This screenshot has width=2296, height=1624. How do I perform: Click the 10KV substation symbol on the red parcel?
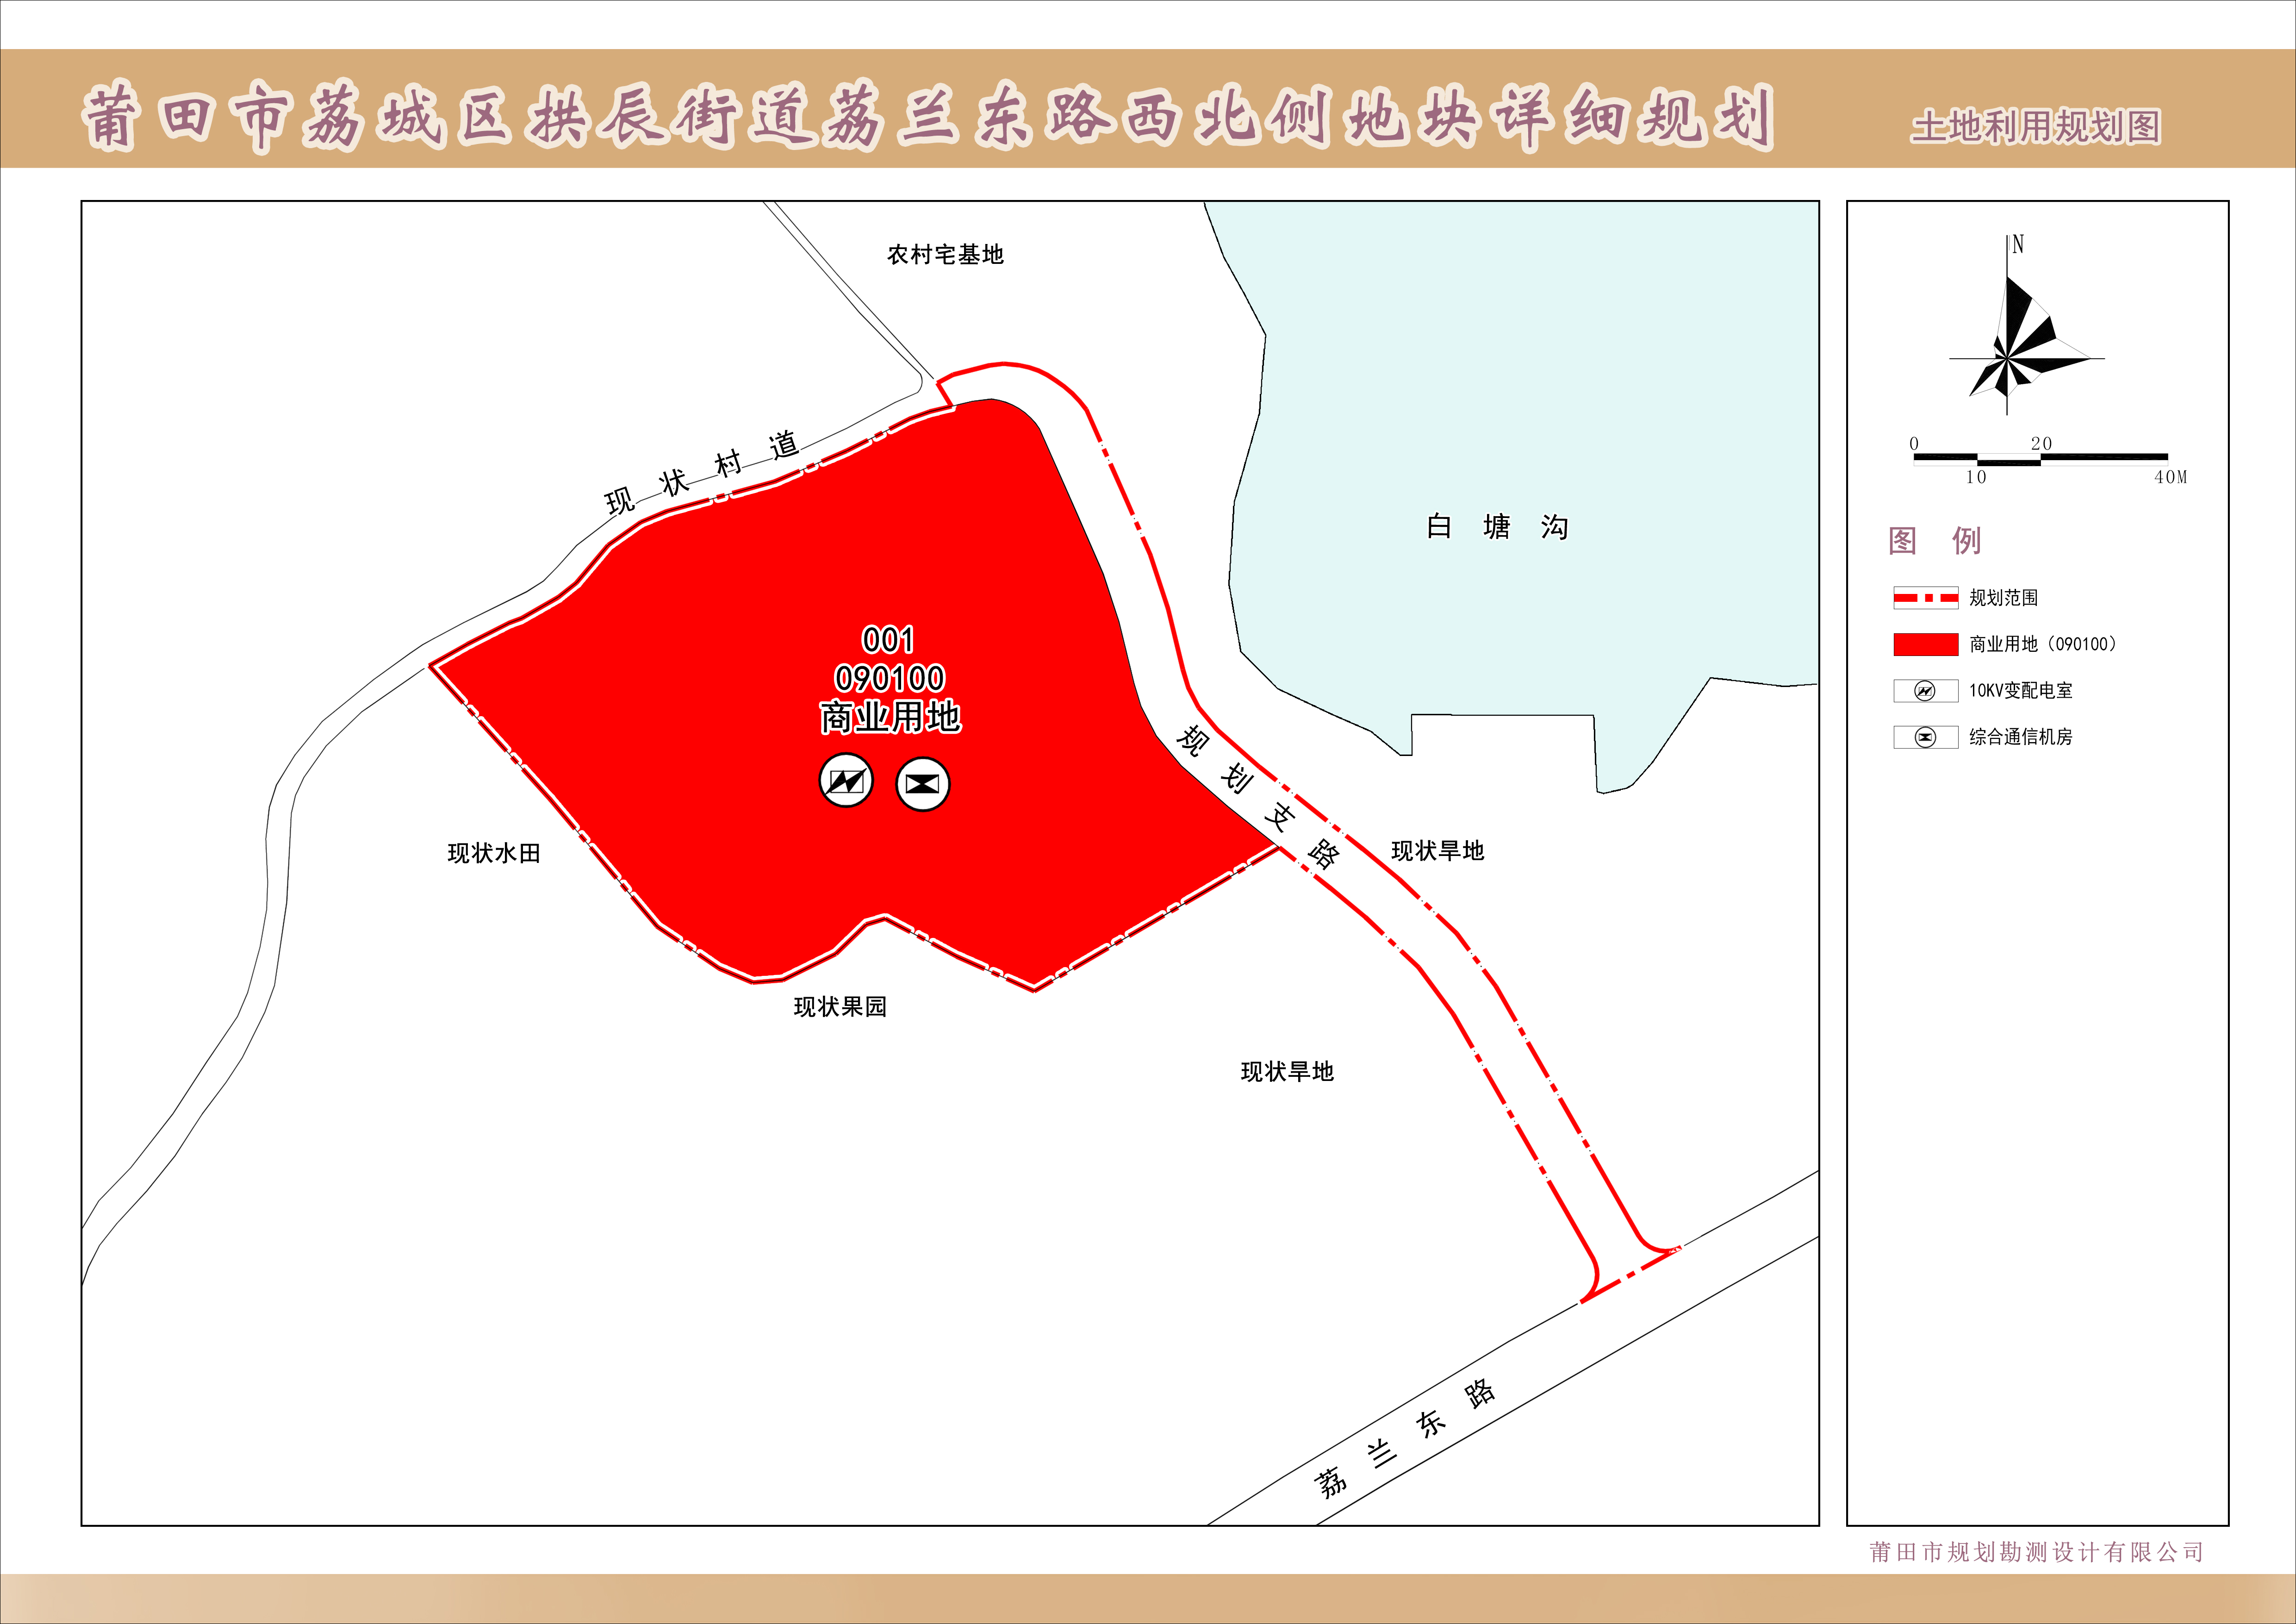click(x=846, y=781)
